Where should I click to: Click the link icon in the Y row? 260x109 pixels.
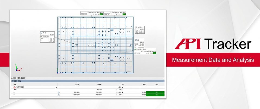click(x=59, y=95)
